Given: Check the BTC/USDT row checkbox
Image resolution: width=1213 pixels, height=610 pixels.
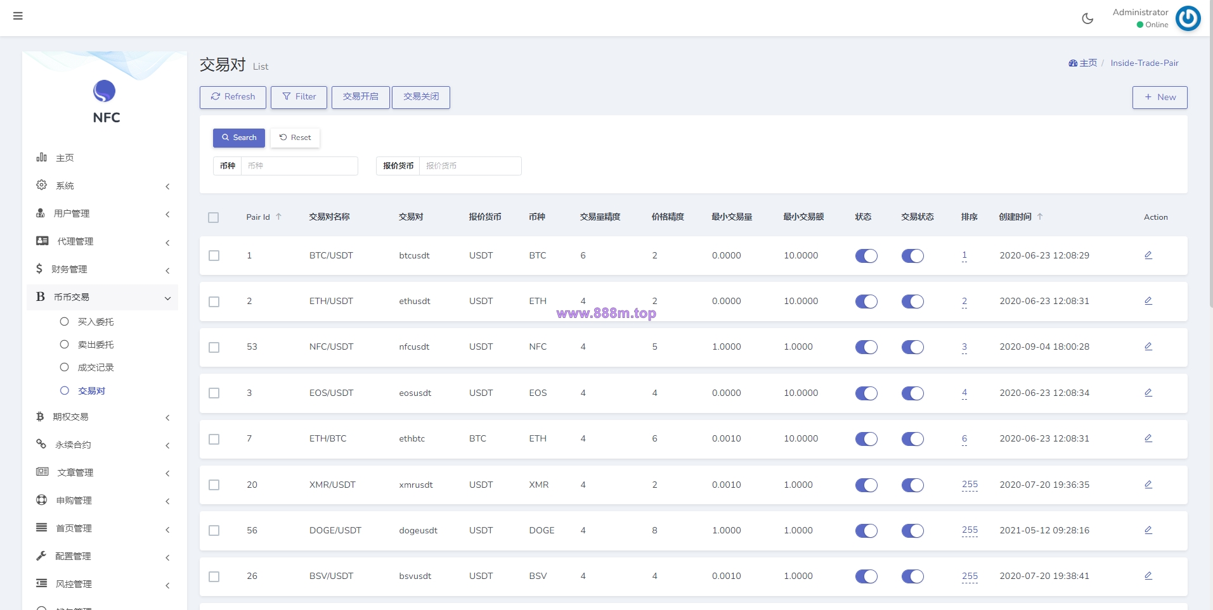Looking at the screenshot, I should [214, 255].
